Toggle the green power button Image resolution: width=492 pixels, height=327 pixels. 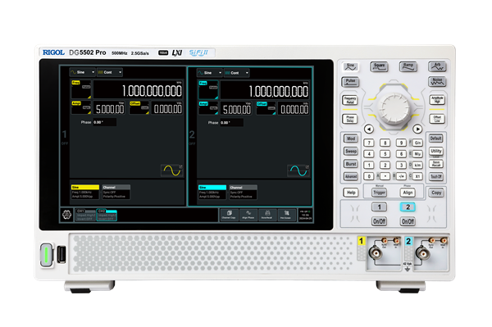(x=47, y=255)
